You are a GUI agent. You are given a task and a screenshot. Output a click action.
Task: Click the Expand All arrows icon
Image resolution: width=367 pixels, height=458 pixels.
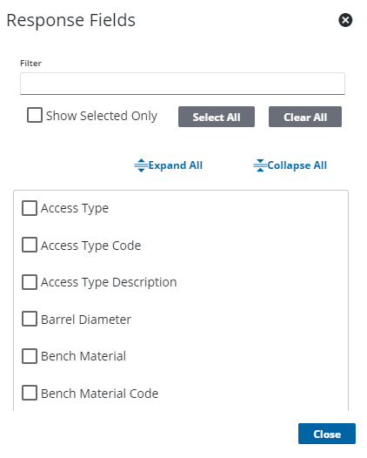point(141,165)
